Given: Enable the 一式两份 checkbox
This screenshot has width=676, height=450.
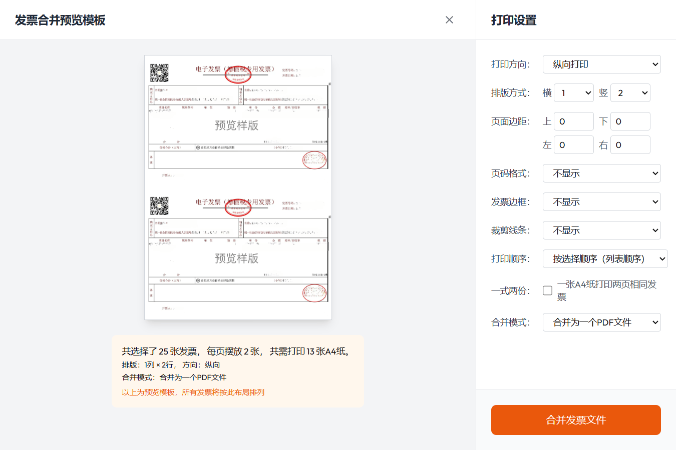Looking at the screenshot, I should [548, 290].
